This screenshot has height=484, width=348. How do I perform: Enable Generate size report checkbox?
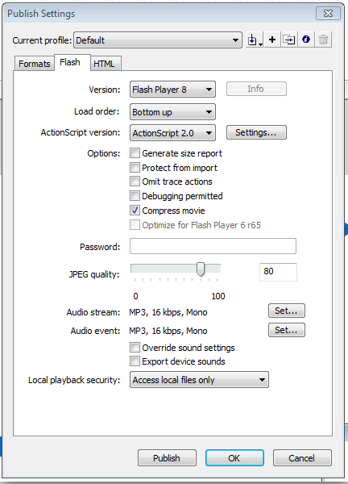click(x=135, y=153)
